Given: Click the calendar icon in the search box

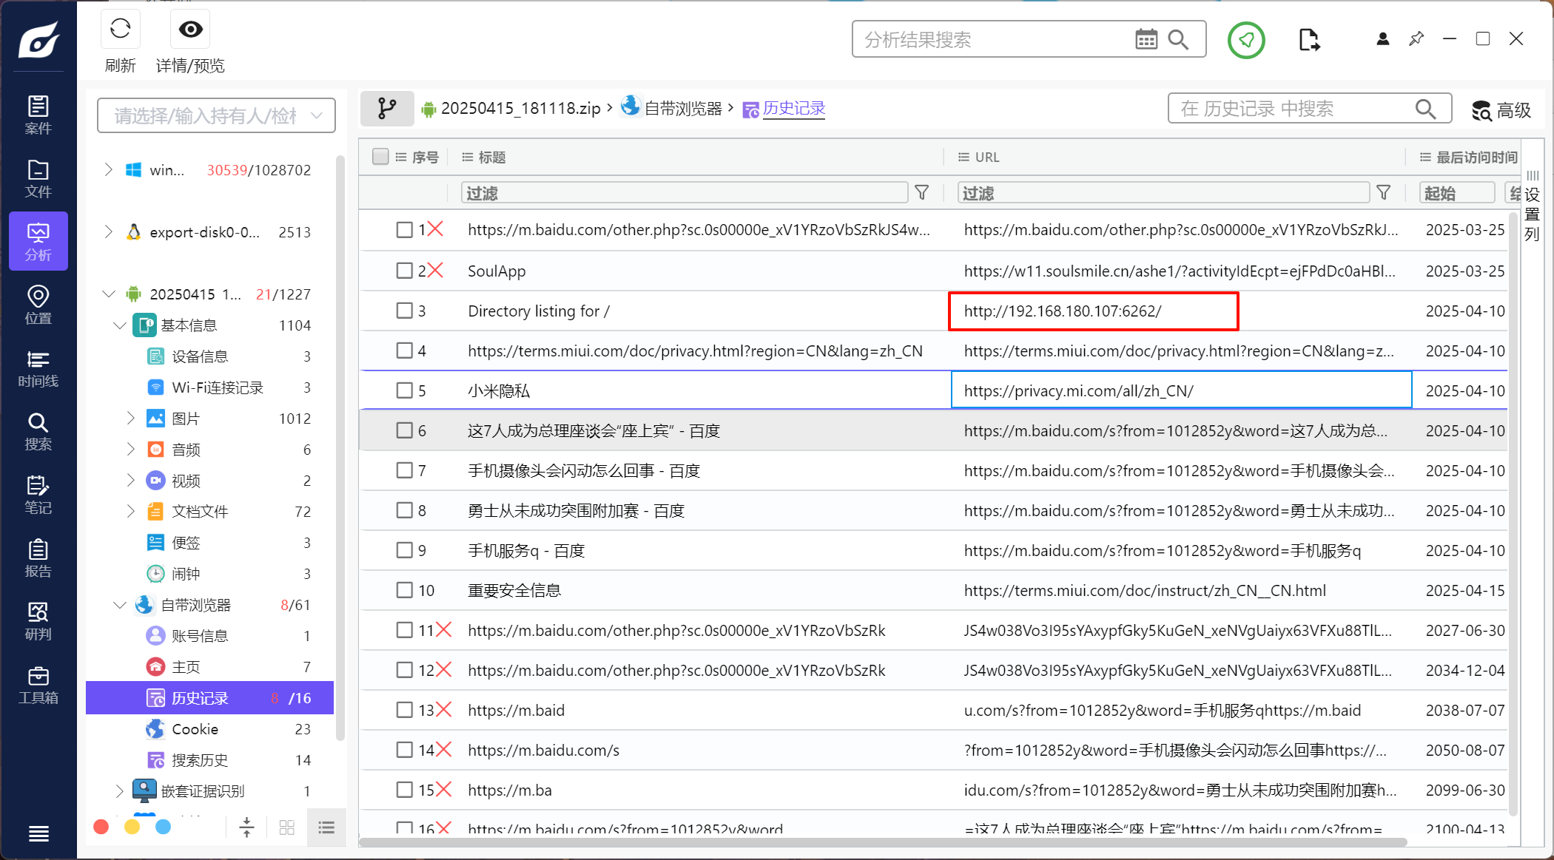Looking at the screenshot, I should click(x=1146, y=39).
